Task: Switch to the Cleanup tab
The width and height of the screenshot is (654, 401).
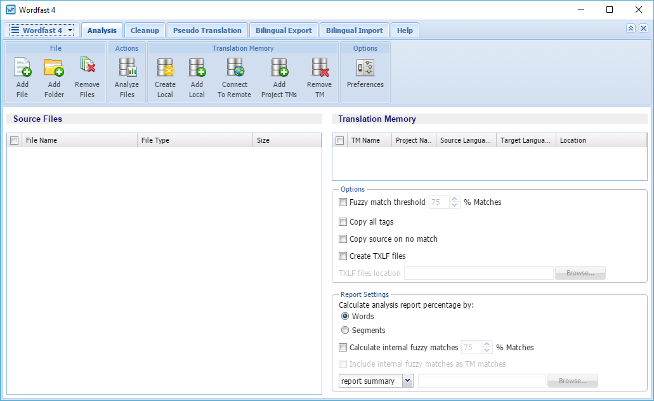Action: coord(145,30)
